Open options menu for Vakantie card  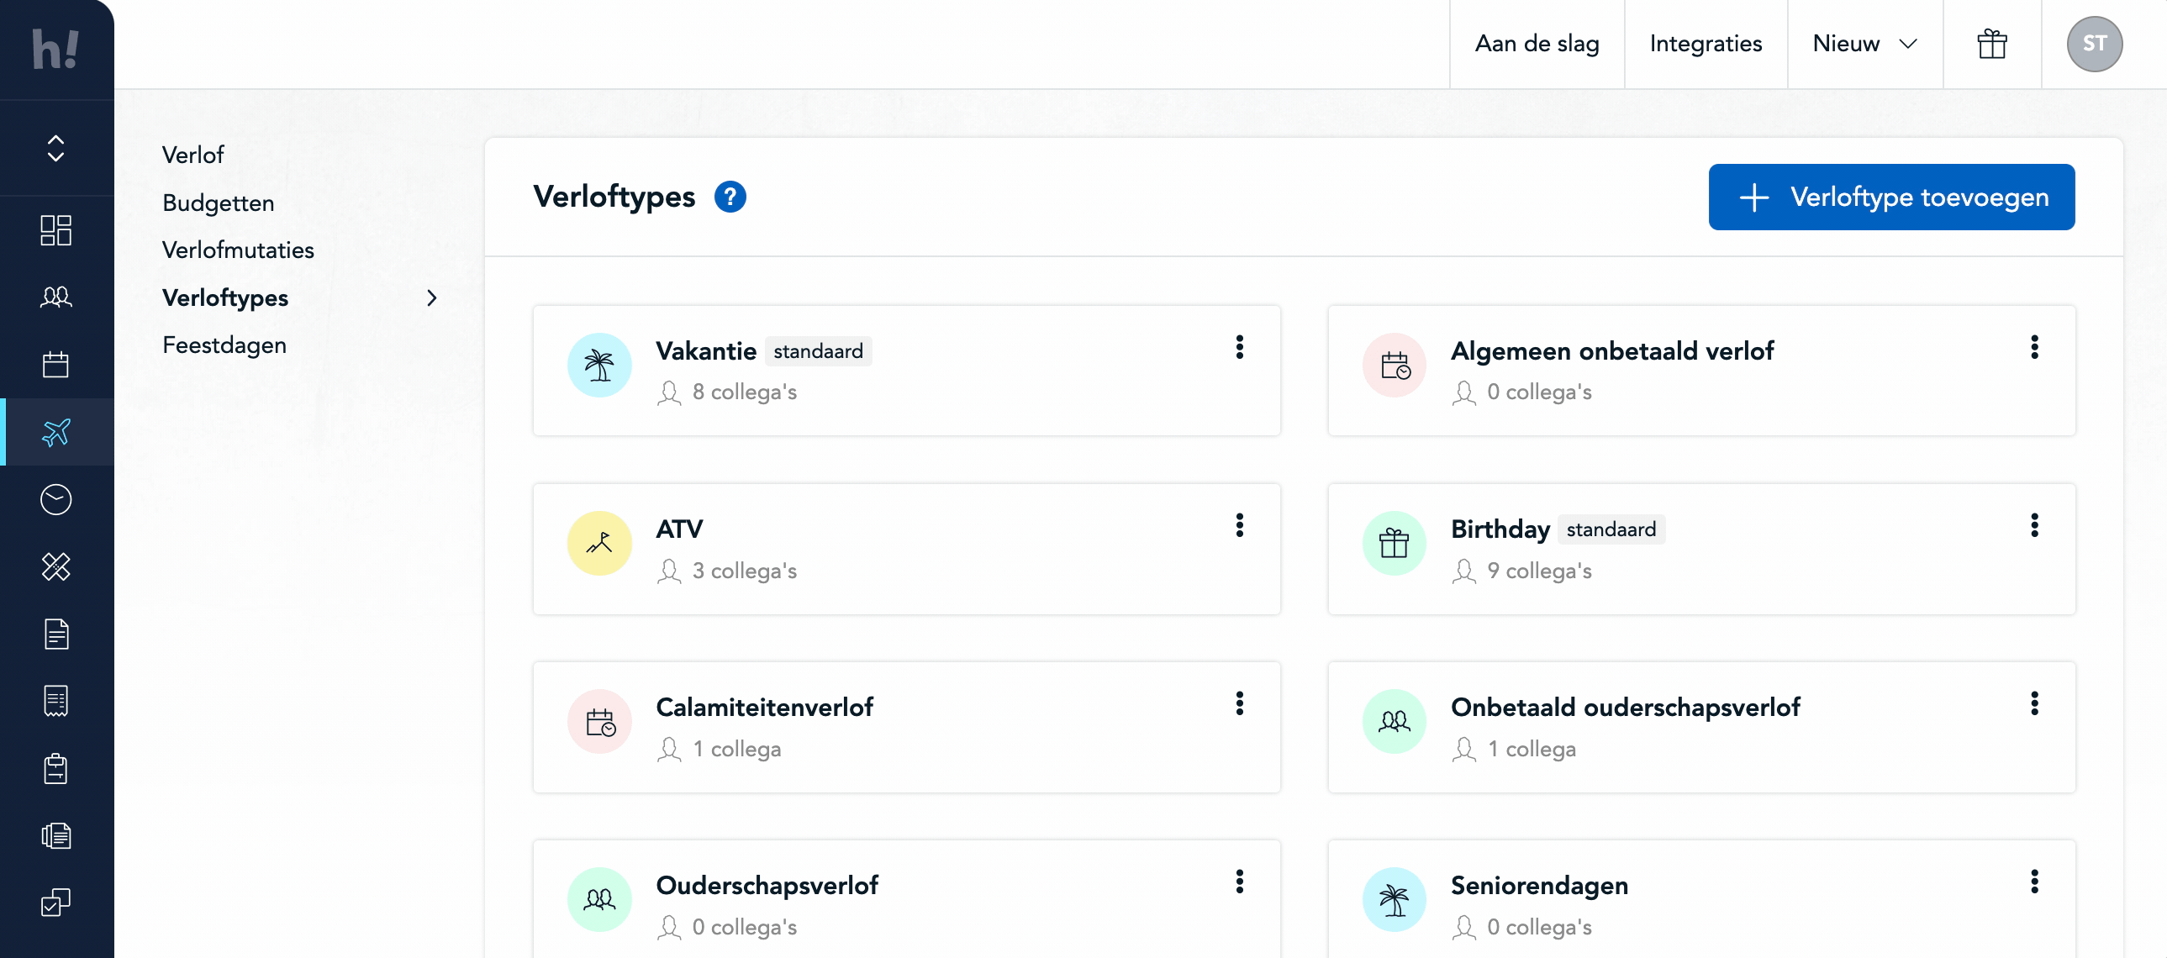pos(1239,347)
